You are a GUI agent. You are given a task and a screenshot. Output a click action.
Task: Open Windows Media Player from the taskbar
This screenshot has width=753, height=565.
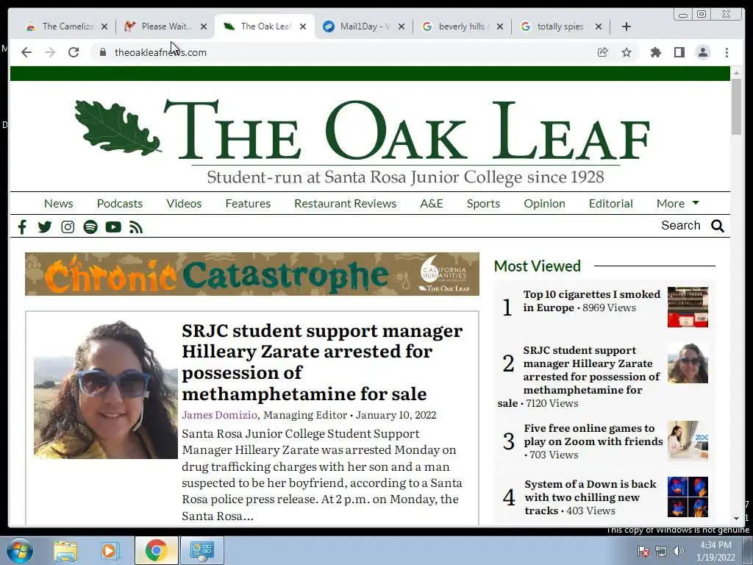109,550
